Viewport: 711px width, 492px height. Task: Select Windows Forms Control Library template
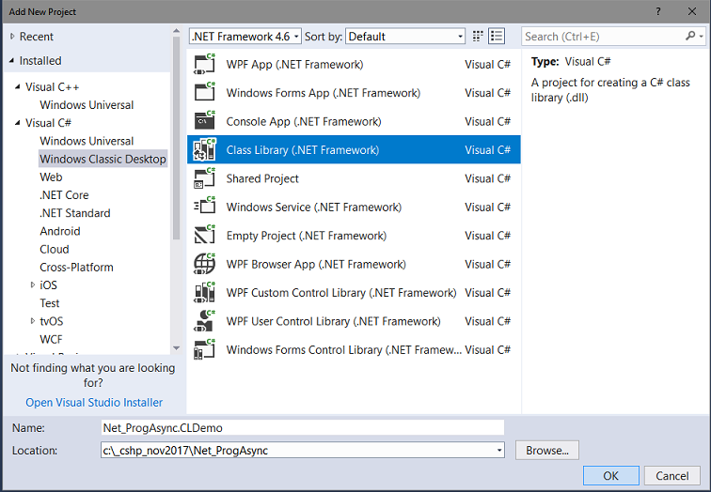354,349
